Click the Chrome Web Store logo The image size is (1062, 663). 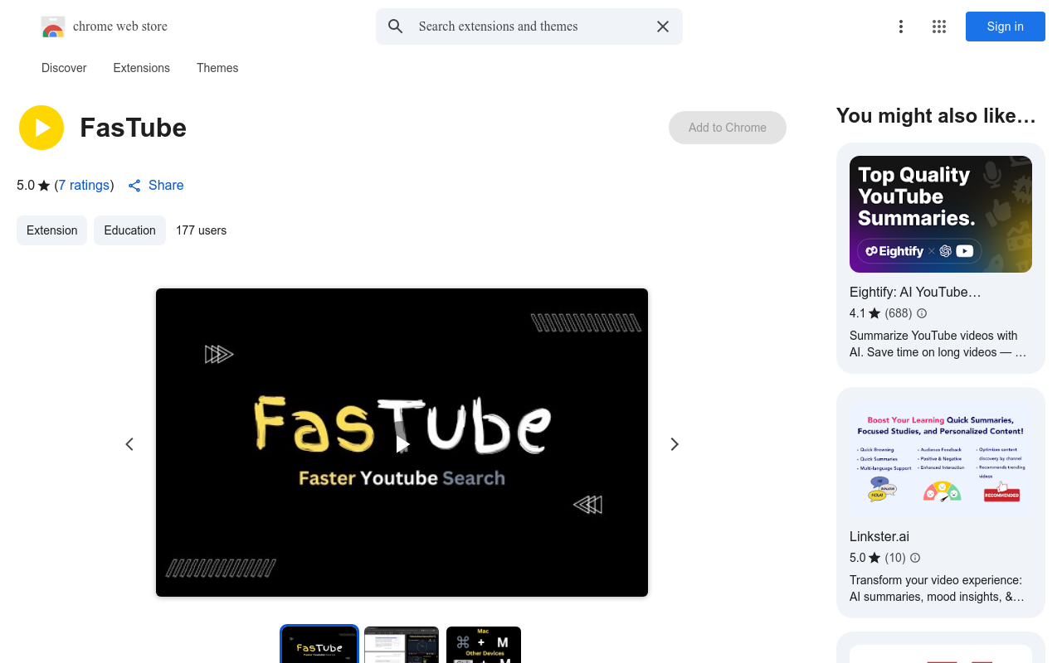pyautogui.click(x=52, y=27)
